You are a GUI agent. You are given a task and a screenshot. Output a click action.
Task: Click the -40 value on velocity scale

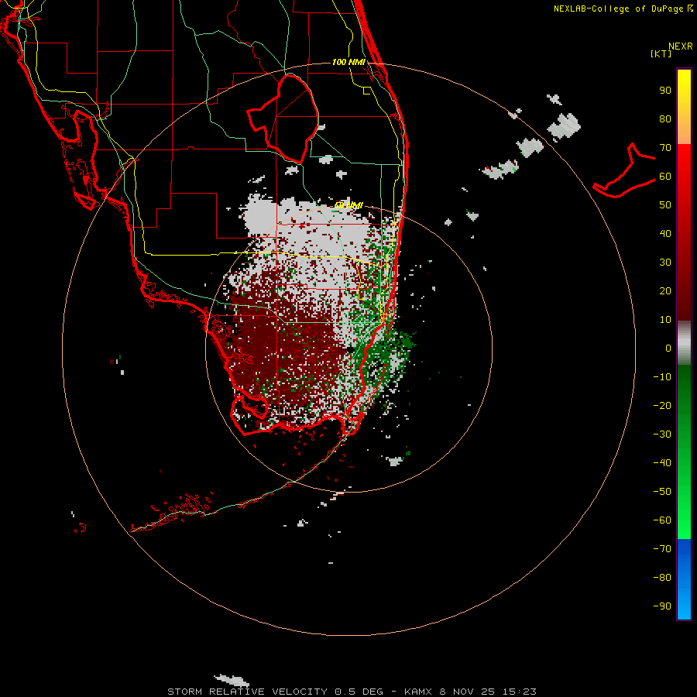tap(662, 463)
